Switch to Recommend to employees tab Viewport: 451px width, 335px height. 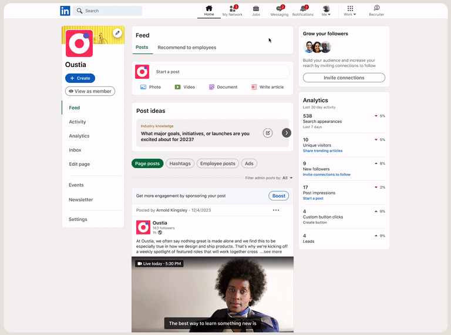point(187,48)
